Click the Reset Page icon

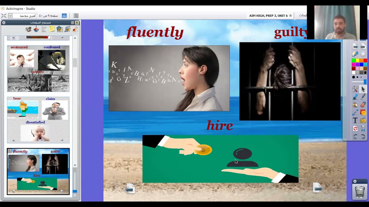coord(355,129)
